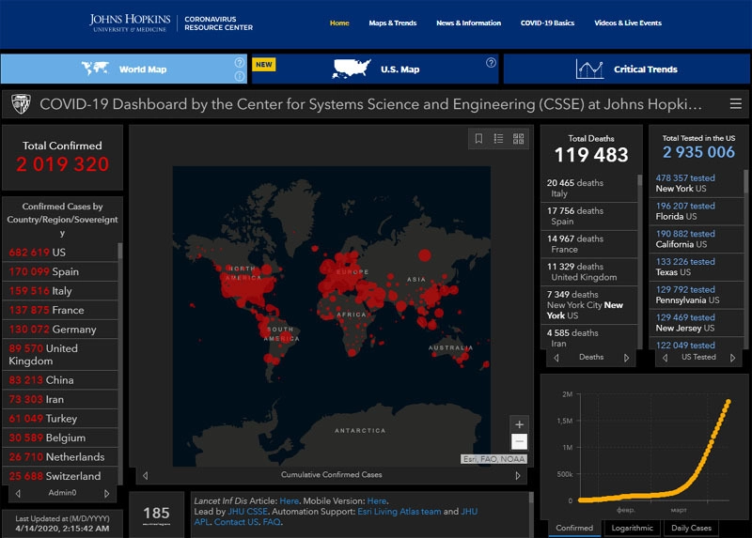Go to next page after Deaths
Viewport: 752px width, 538px height.
coord(627,357)
